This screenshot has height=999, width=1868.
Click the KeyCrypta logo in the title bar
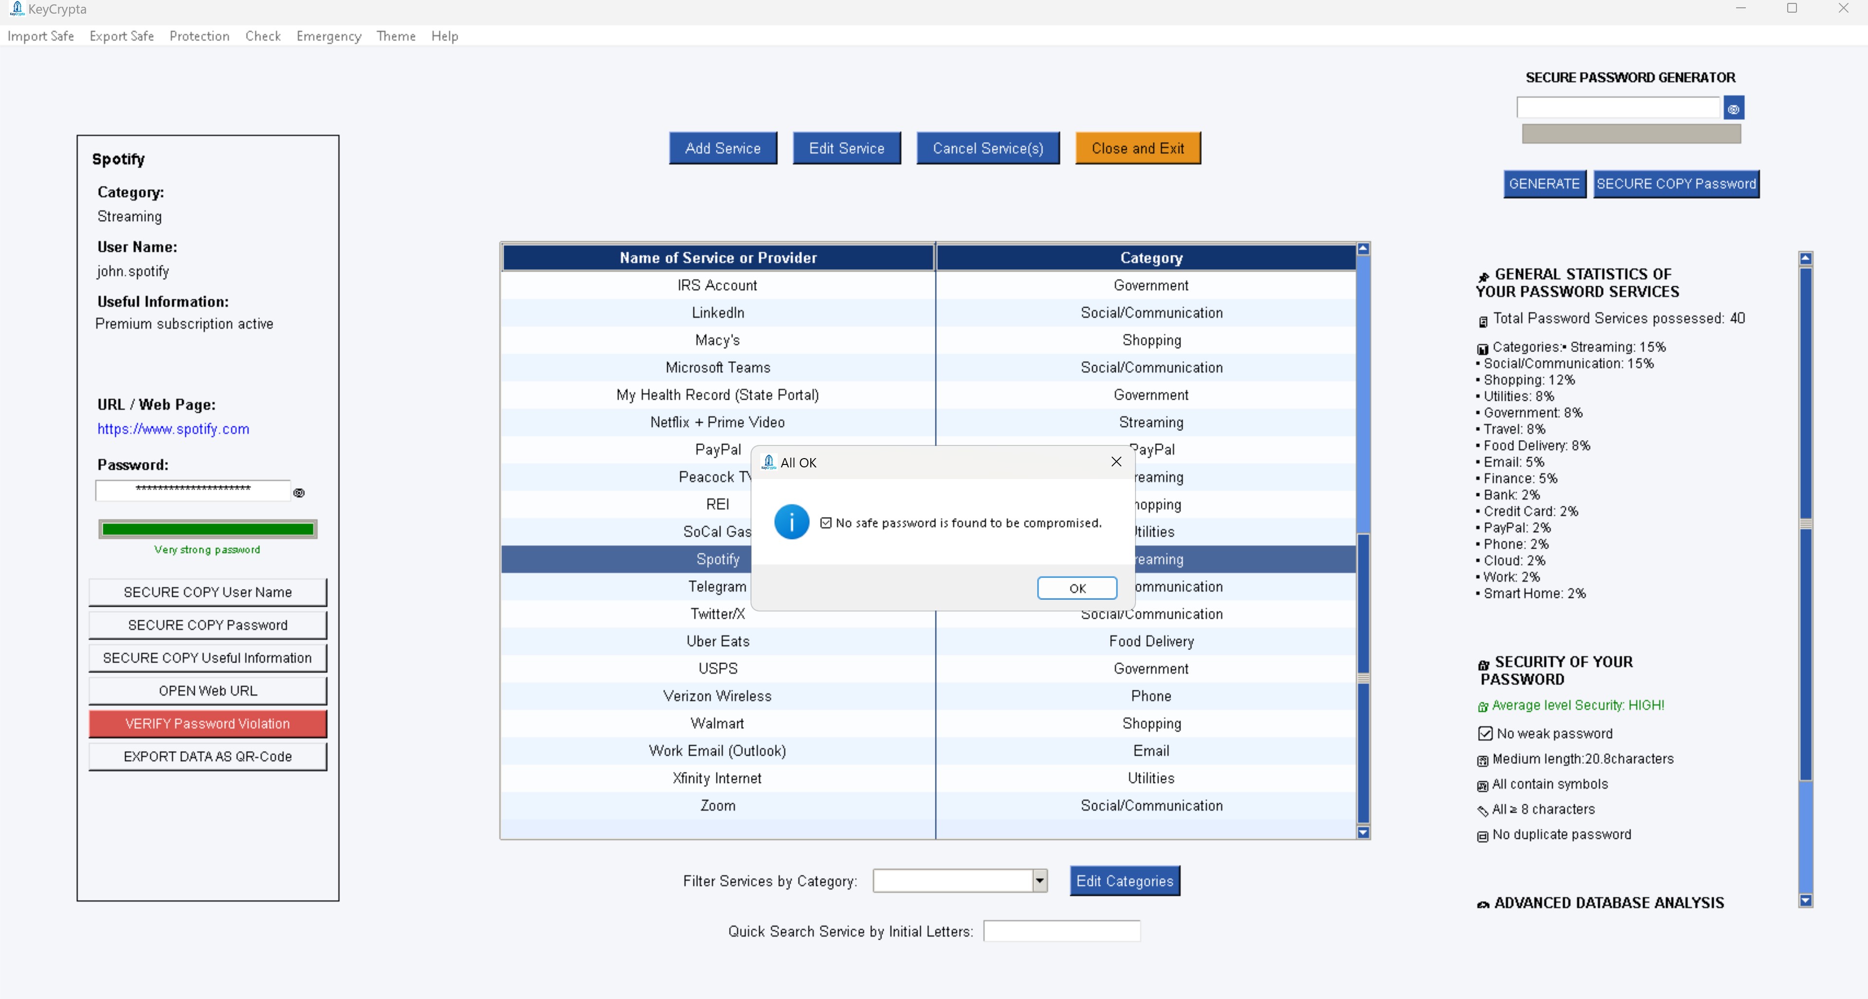pyautogui.click(x=18, y=9)
